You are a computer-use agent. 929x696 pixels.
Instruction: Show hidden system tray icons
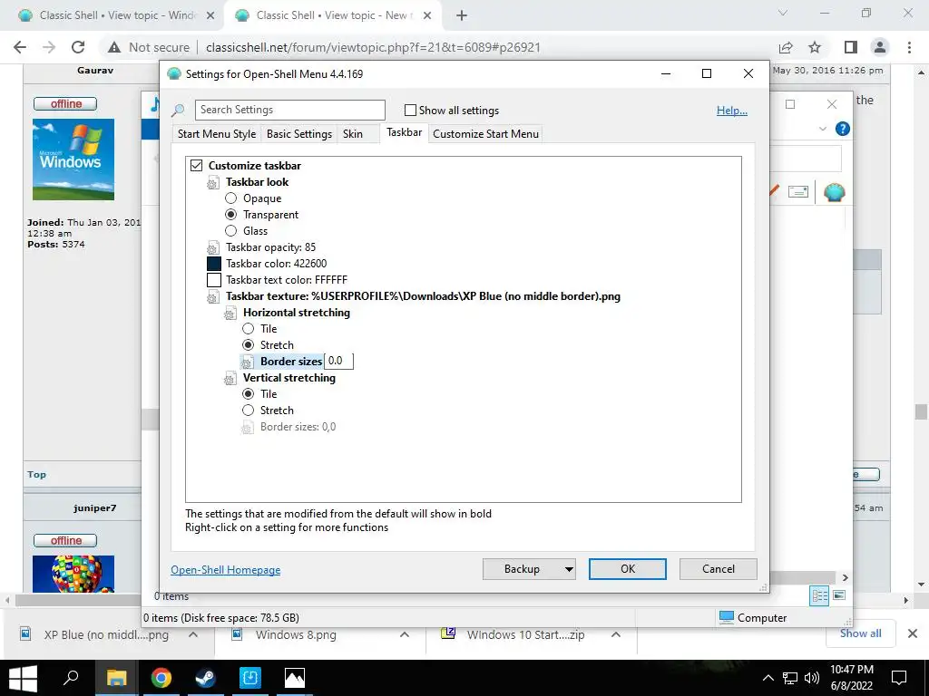[x=768, y=678]
